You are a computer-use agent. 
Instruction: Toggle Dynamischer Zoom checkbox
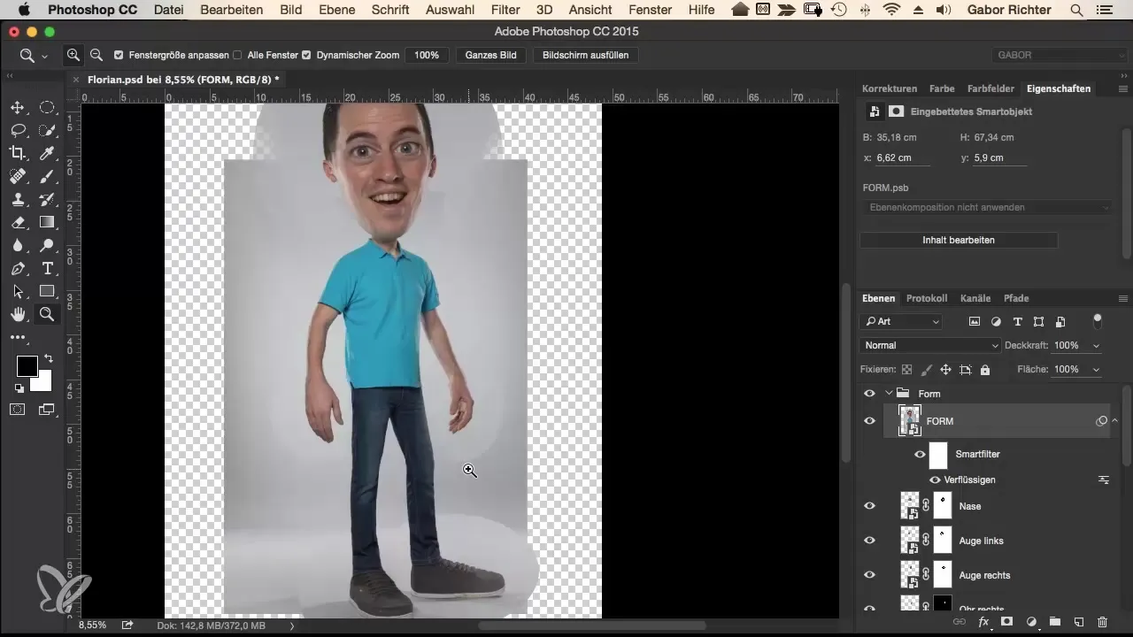(x=306, y=55)
